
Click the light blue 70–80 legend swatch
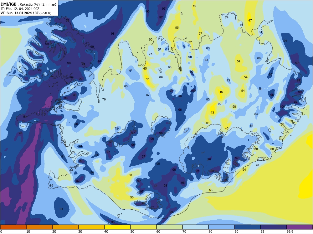pos(195,227)
